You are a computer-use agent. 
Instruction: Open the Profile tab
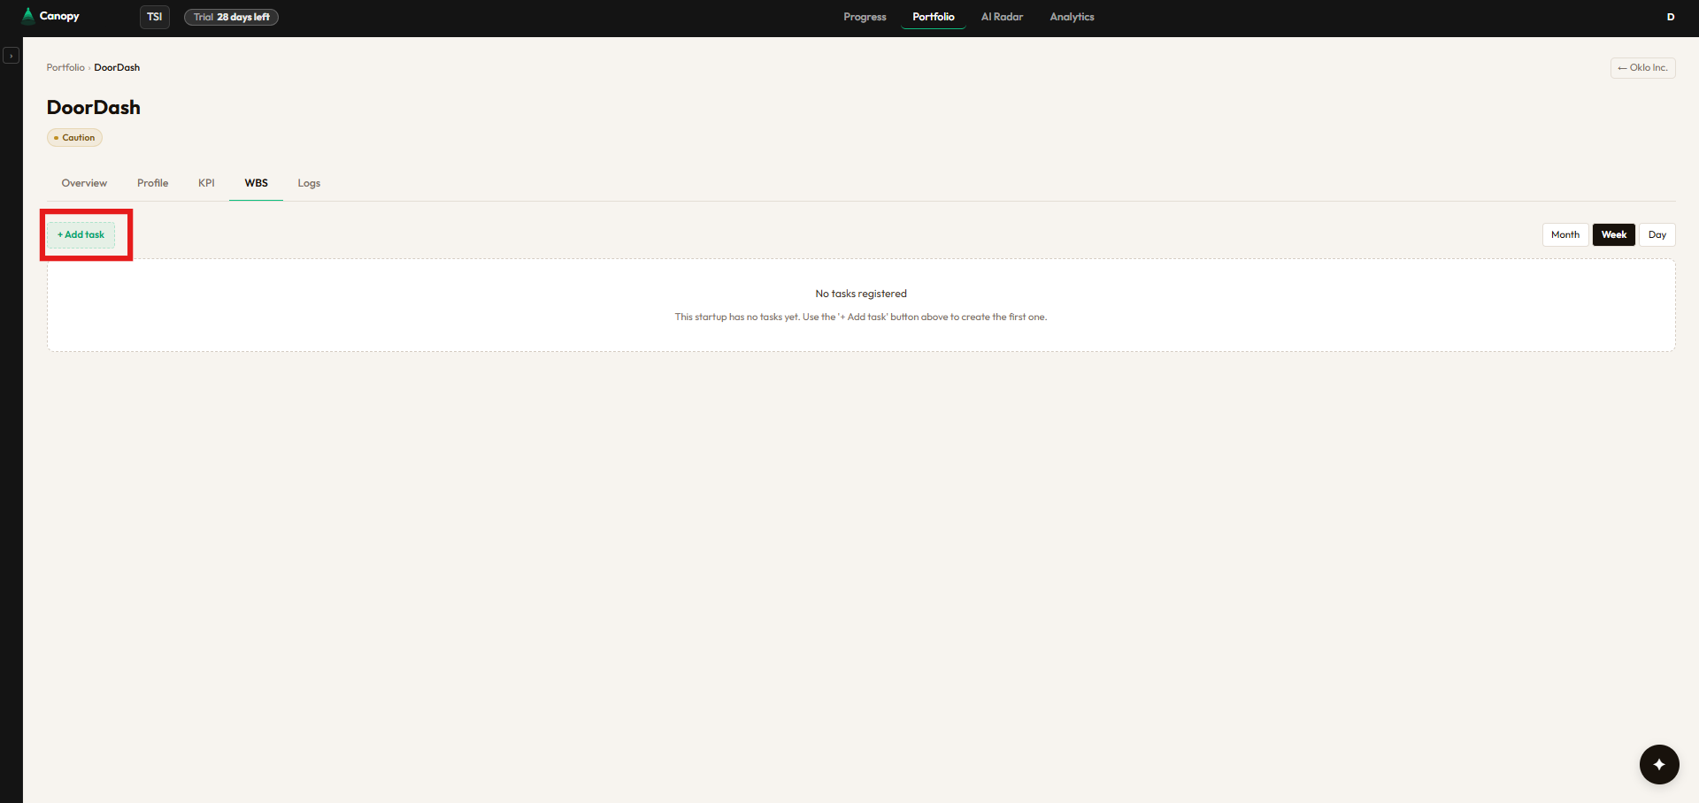(152, 183)
